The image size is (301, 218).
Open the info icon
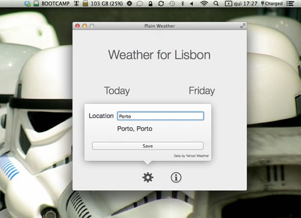pyautogui.click(x=176, y=177)
